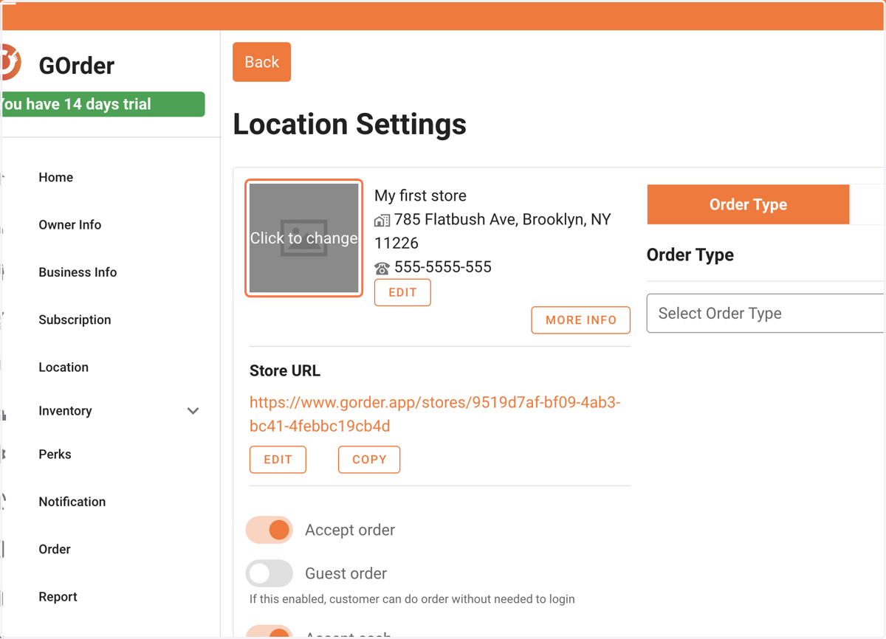Go to Owner Info page
This screenshot has height=639, width=886.
(x=70, y=225)
